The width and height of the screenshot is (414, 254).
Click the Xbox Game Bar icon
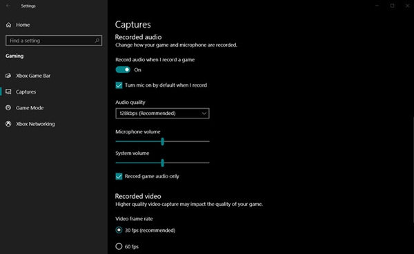pos(8,76)
